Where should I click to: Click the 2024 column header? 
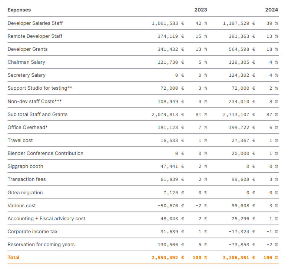(271, 10)
